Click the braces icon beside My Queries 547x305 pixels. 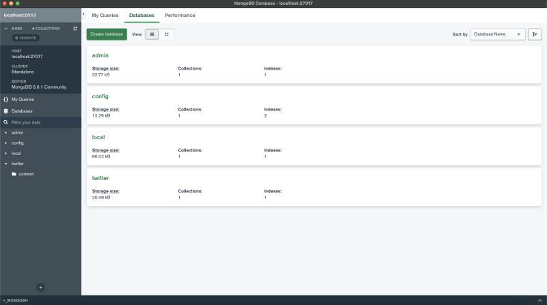[5, 99]
